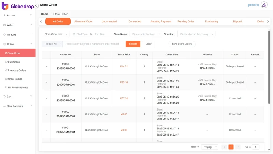Focus the product name/order number search field
Image resolution: width=273 pixels, height=154 pixels.
(x=93, y=44)
